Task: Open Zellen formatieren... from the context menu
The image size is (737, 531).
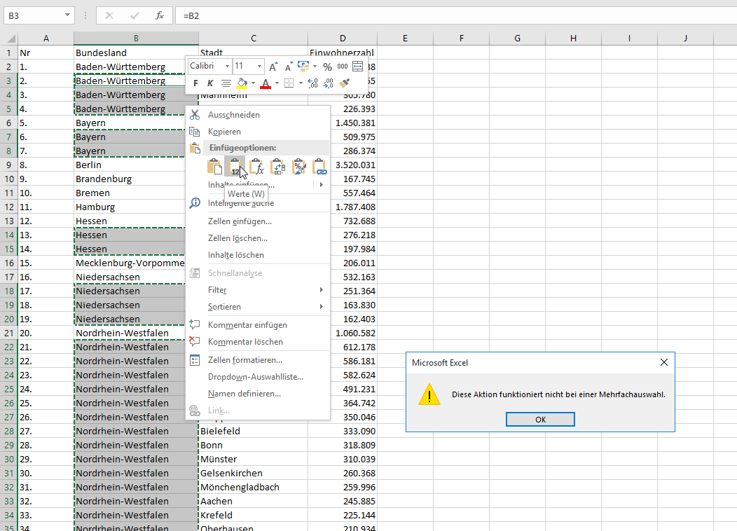Action: pyautogui.click(x=244, y=360)
